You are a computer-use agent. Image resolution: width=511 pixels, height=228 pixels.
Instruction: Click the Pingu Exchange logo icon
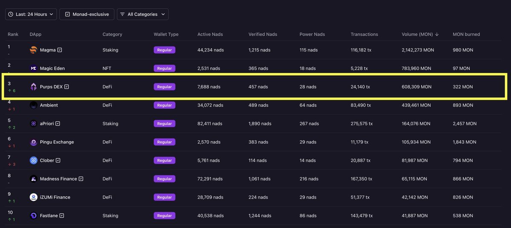(34, 142)
